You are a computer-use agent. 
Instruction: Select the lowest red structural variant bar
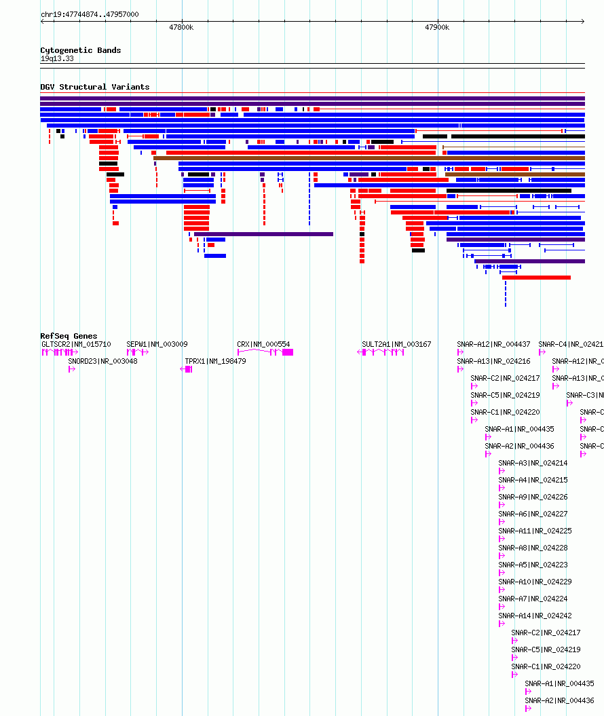coord(536,278)
